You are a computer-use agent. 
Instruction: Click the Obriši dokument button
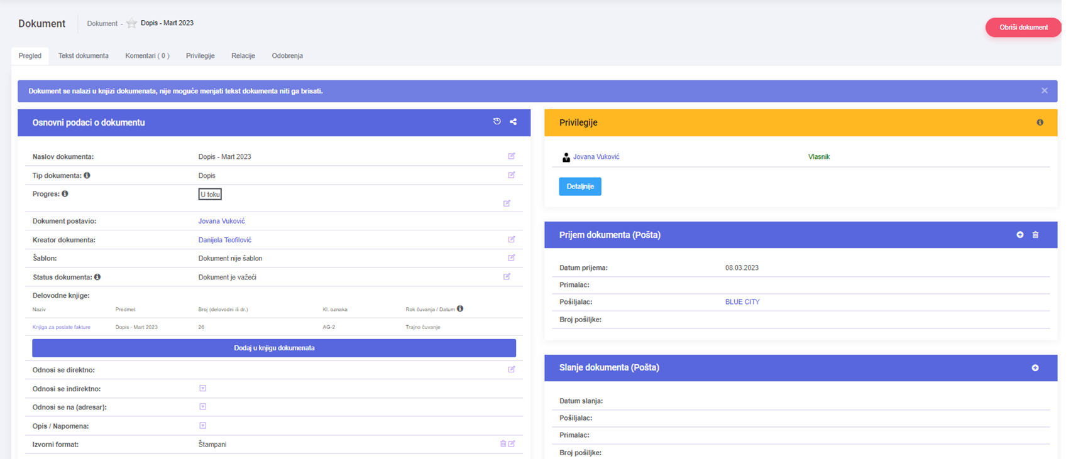(1023, 28)
